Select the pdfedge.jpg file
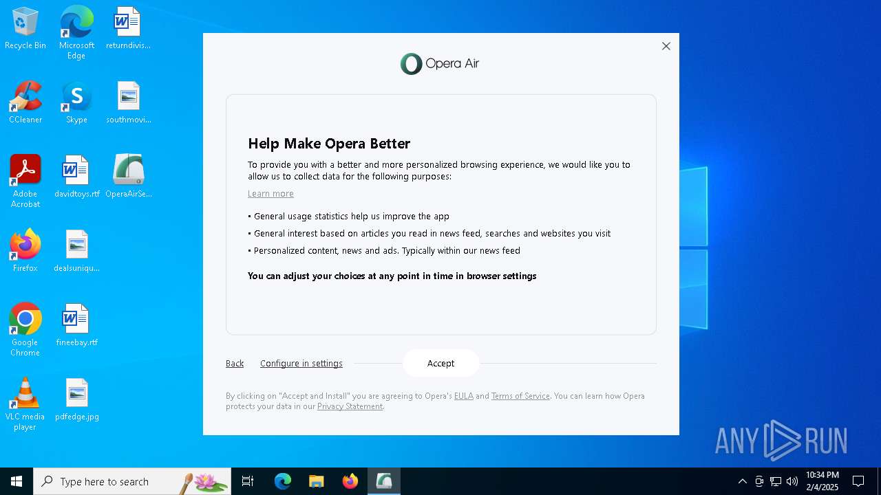Viewport: 881px width, 495px height. click(x=76, y=399)
